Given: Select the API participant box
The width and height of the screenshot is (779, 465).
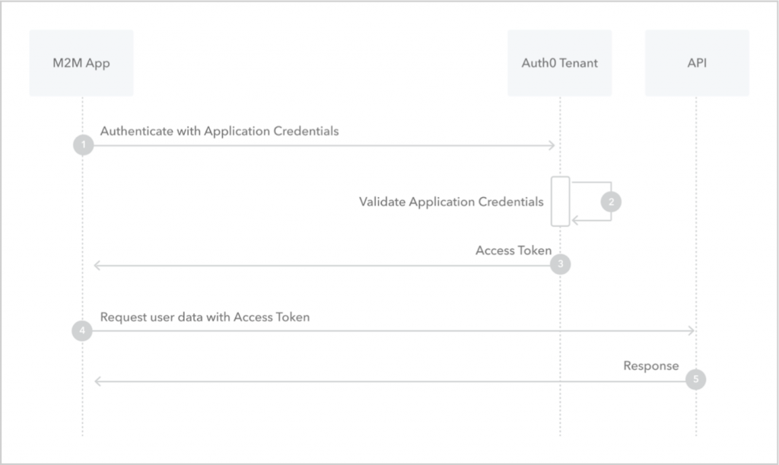Looking at the screenshot, I should point(697,63).
